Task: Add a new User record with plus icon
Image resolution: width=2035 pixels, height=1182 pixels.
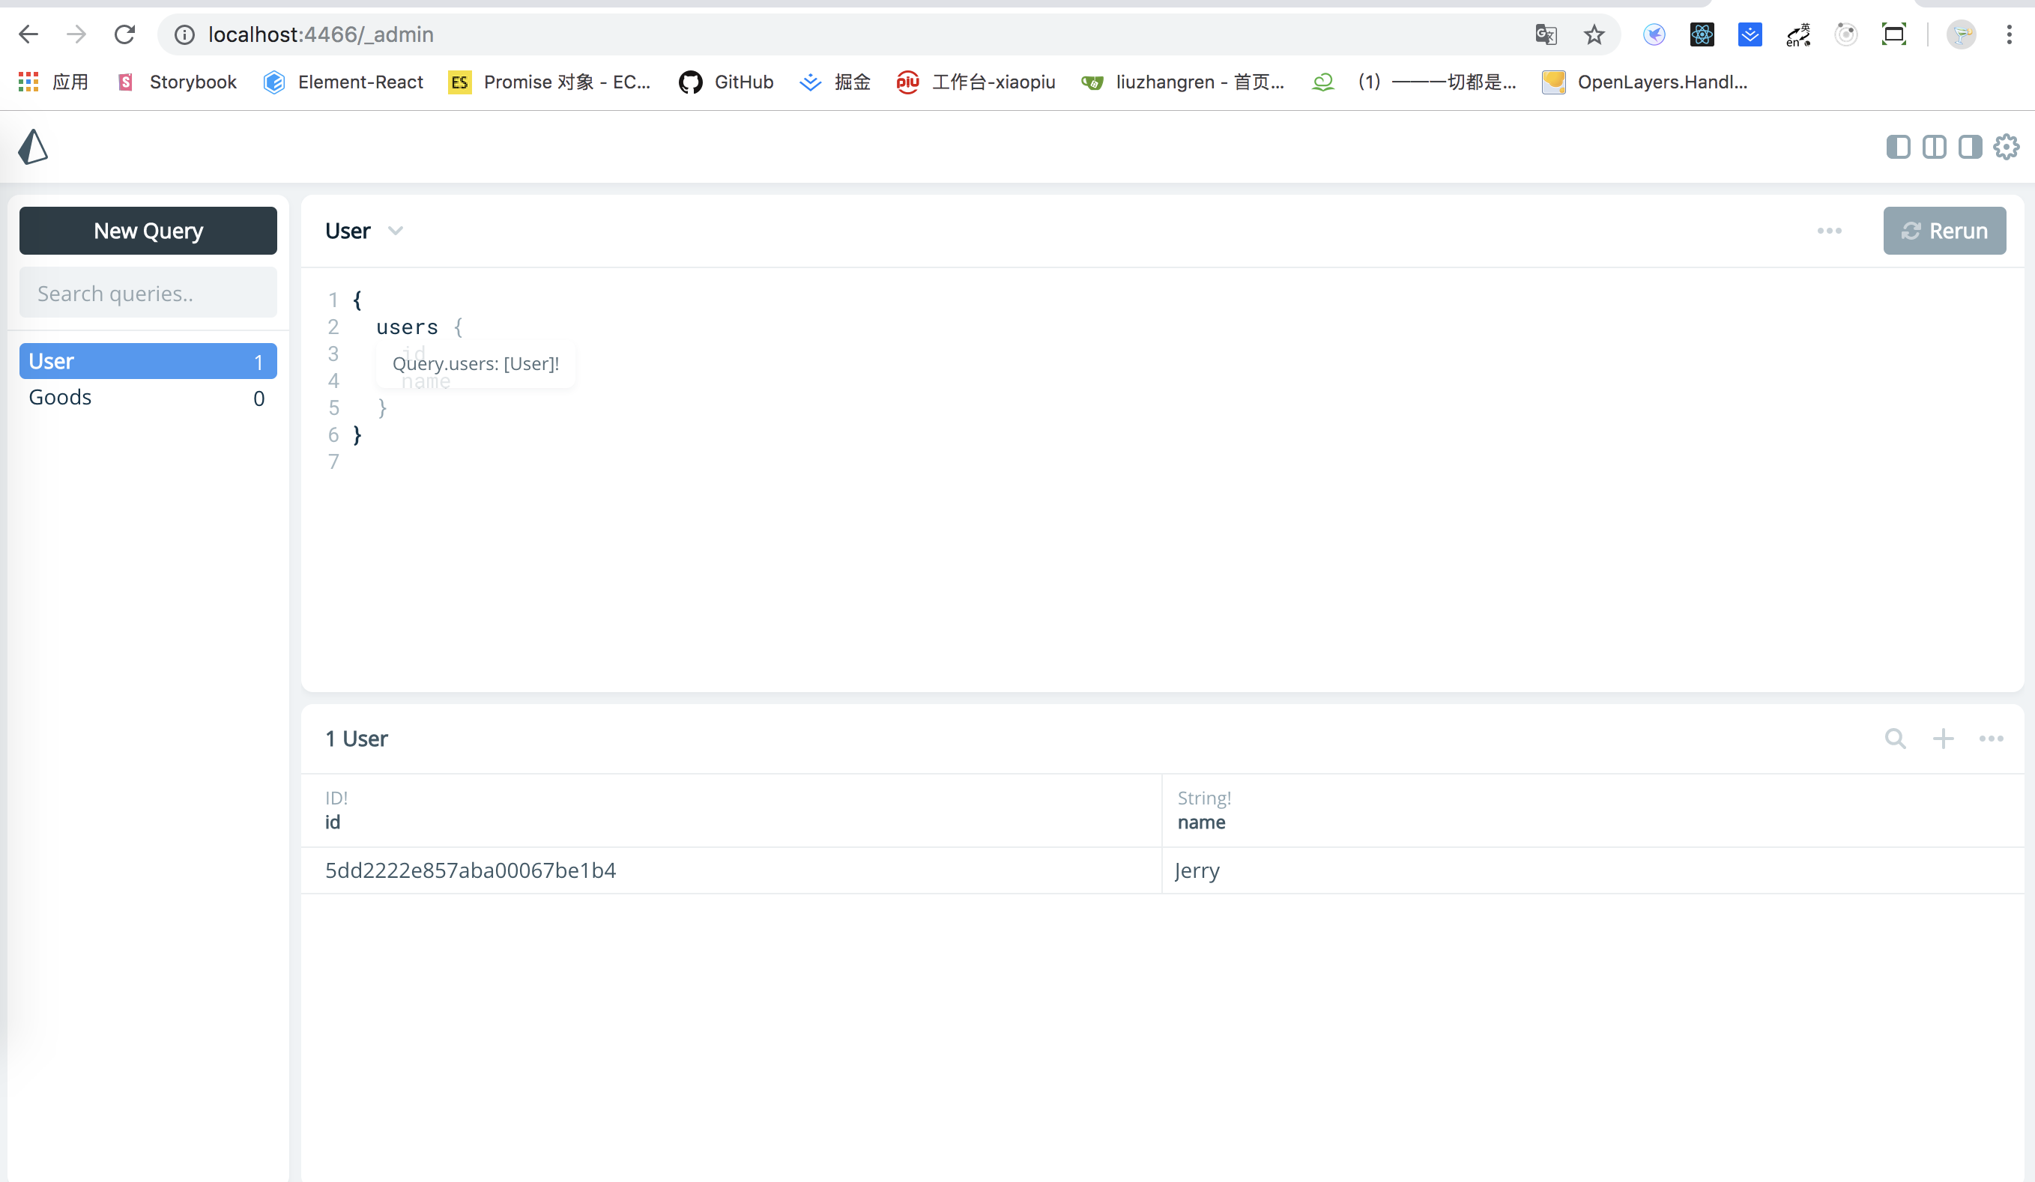Action: point(1943,738)
